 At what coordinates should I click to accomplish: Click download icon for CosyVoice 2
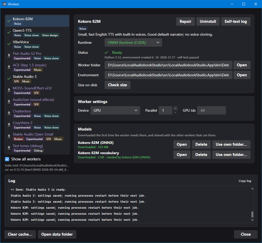[x=9, y=125]
